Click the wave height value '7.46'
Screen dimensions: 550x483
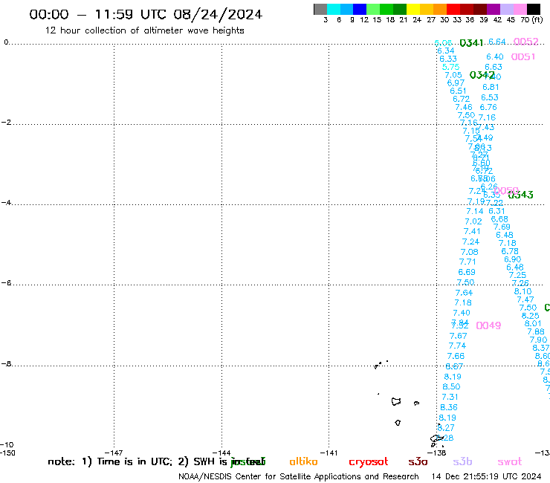pos(464,107)
